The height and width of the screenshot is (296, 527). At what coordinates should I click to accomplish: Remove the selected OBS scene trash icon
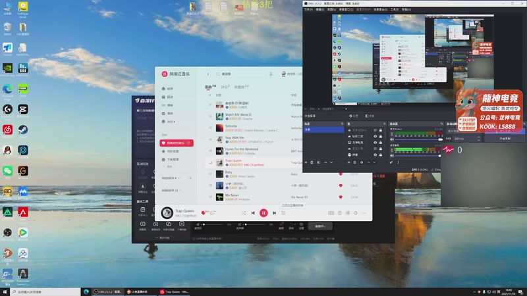(312, 162)
